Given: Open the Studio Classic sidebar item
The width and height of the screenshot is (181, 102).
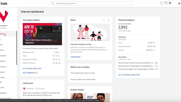Looking at the screenshot, I should tap(6, 98).
